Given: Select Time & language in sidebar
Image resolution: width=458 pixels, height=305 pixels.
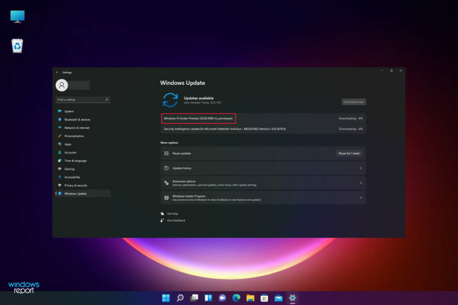Looking at the screenshot, I should coord(83,161).
